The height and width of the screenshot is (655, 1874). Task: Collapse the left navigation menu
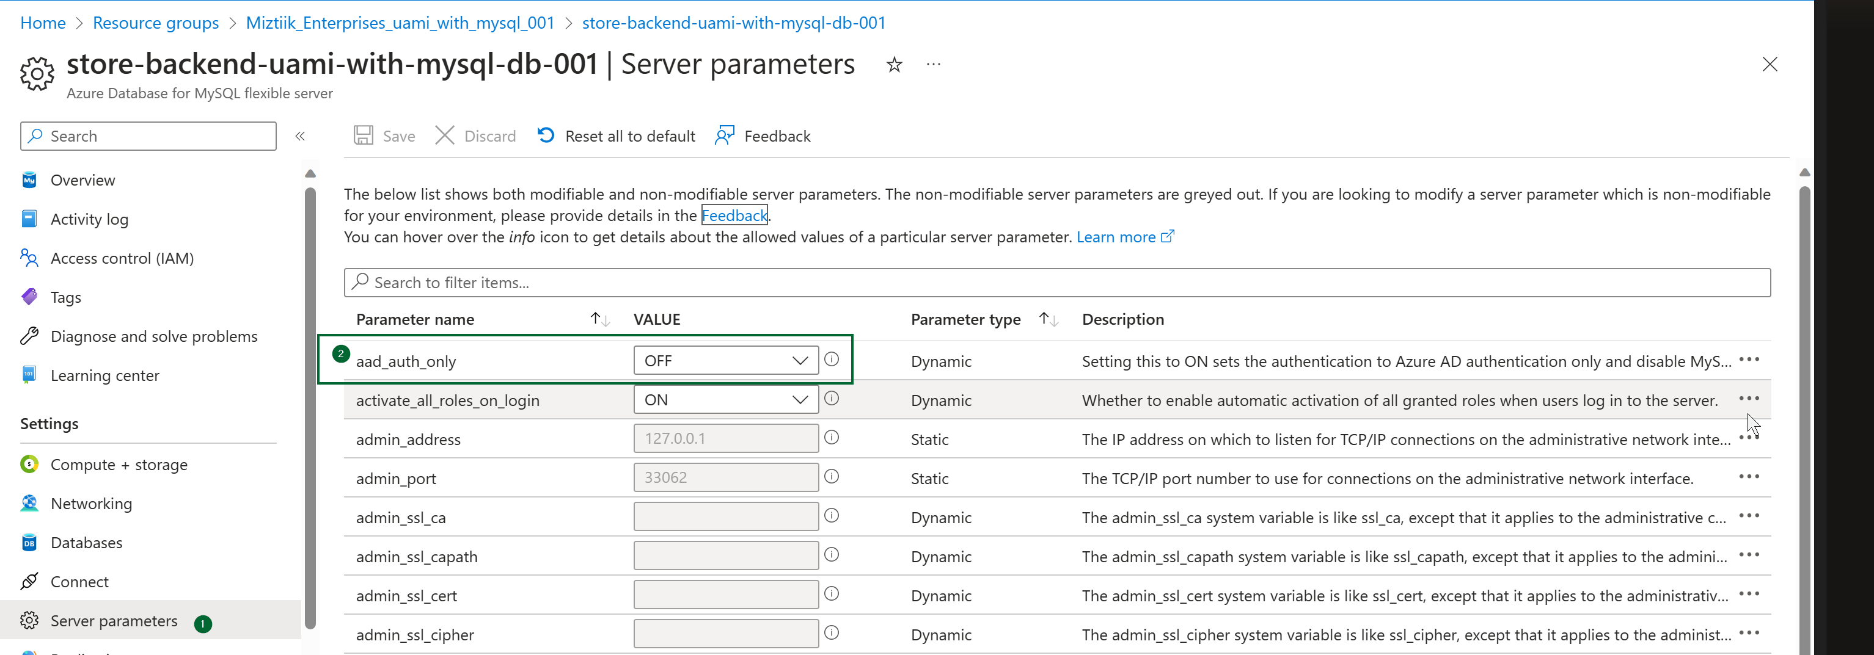[x=300, y=136]
